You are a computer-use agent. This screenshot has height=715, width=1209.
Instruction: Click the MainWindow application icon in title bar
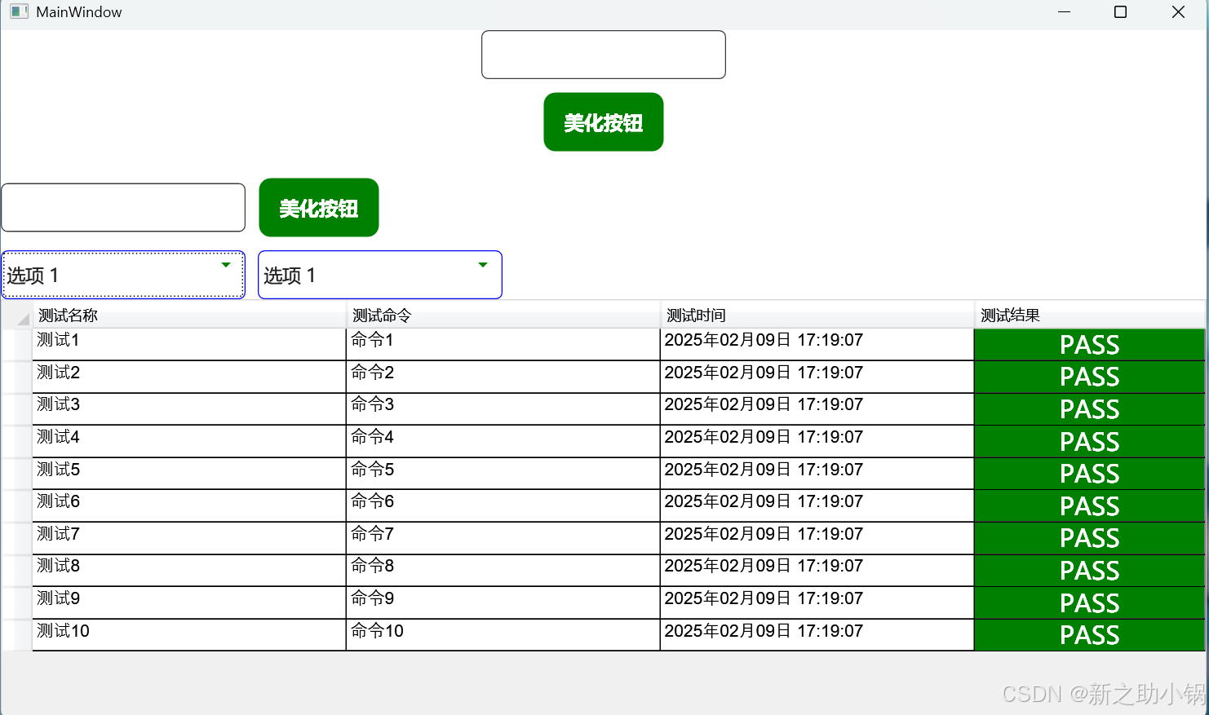coord(19,11)
